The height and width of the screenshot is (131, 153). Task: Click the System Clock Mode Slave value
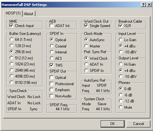102,104
